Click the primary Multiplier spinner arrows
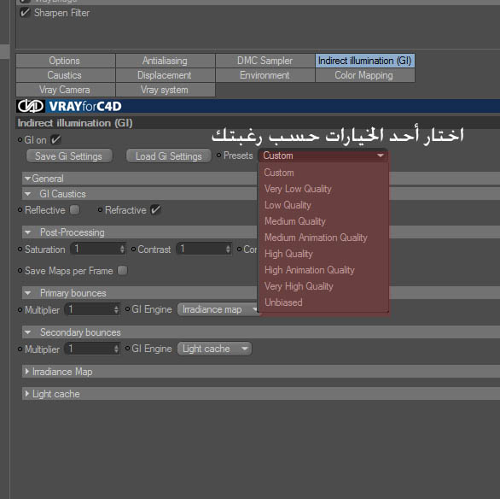500x499 pixels. (x=116, y=309)
